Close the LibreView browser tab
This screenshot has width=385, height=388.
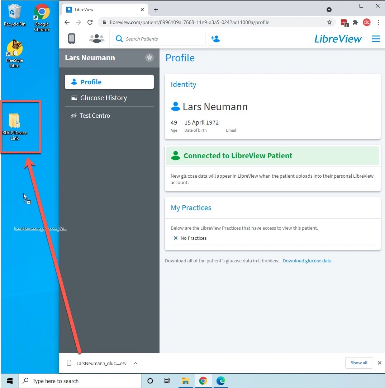tap(142, 10)
